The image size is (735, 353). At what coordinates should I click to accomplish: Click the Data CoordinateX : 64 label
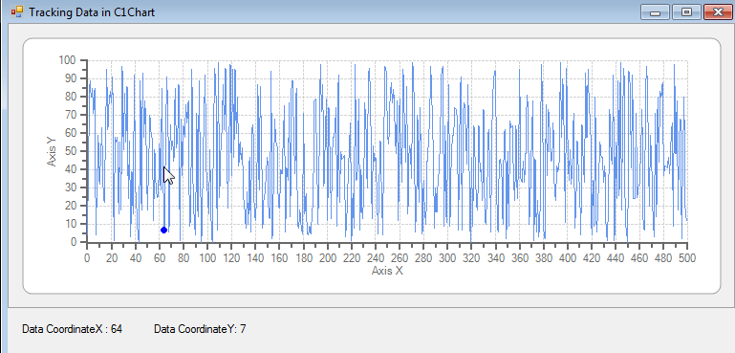pos(73,329)
